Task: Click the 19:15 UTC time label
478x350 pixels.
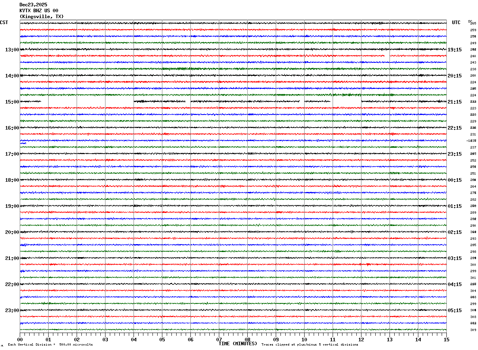Action: click(x=454, y=50)
